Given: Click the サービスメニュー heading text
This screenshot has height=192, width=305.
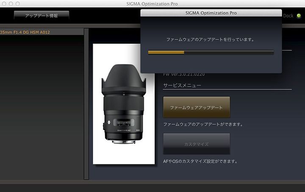Looking at the screenshot, I should (182, 85).
